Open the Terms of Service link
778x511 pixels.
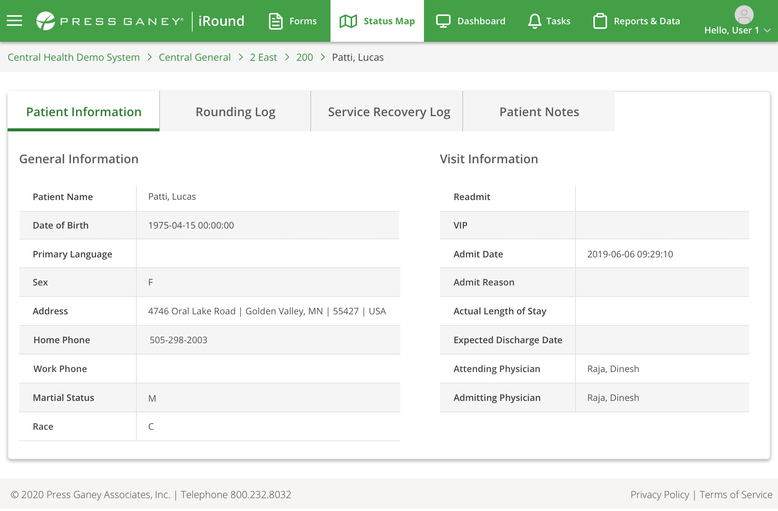[736, 495]
